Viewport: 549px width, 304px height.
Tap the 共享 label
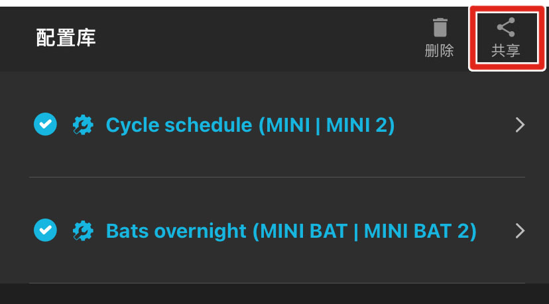point(506,51)
